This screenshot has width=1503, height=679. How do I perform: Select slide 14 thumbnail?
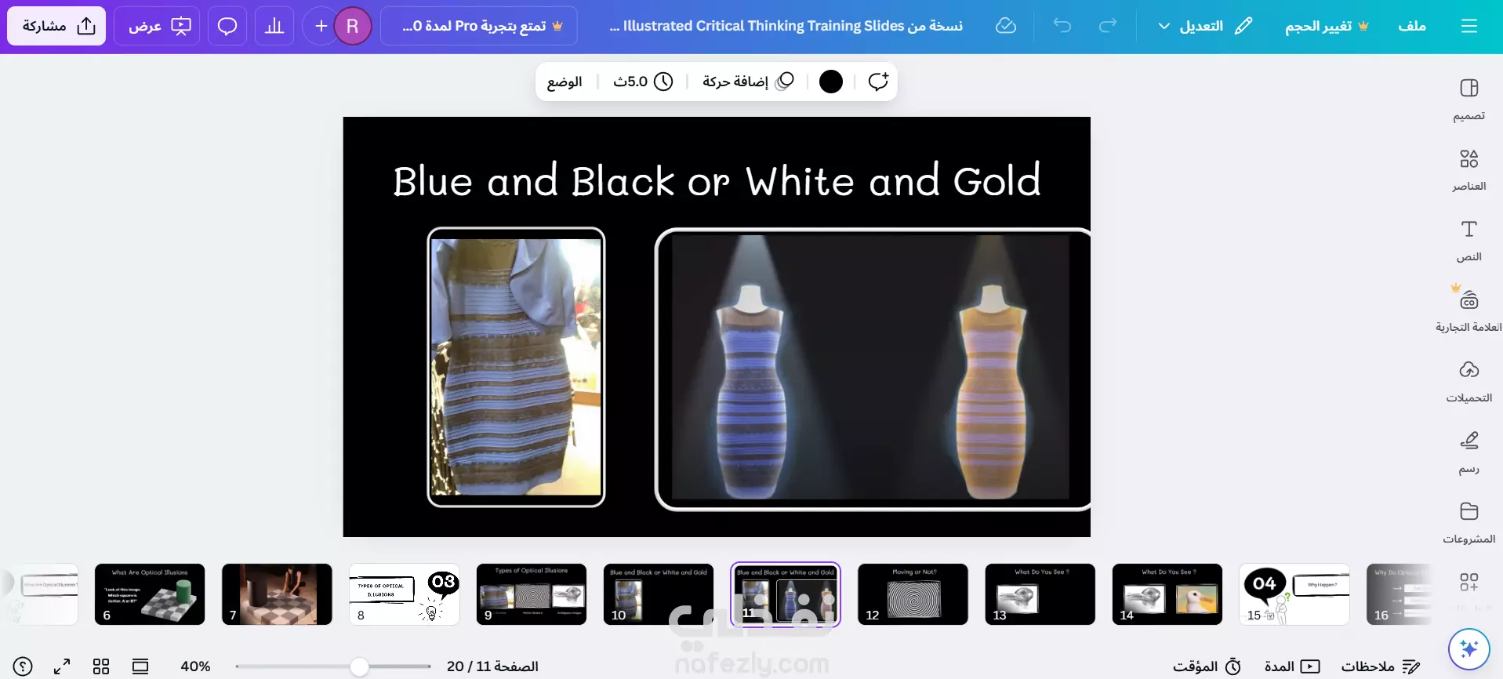coord(1167,594)
